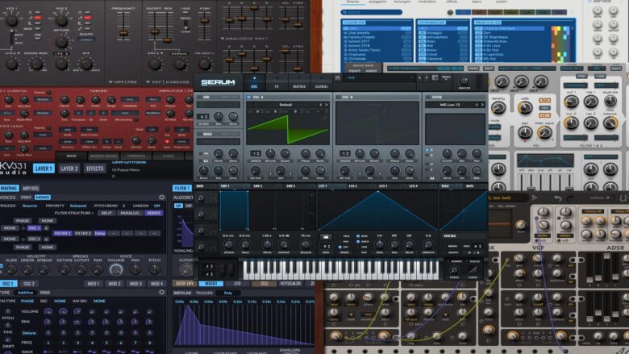Enable the Serum OSC B checkbox
The image size is (629, 354).
338,97
